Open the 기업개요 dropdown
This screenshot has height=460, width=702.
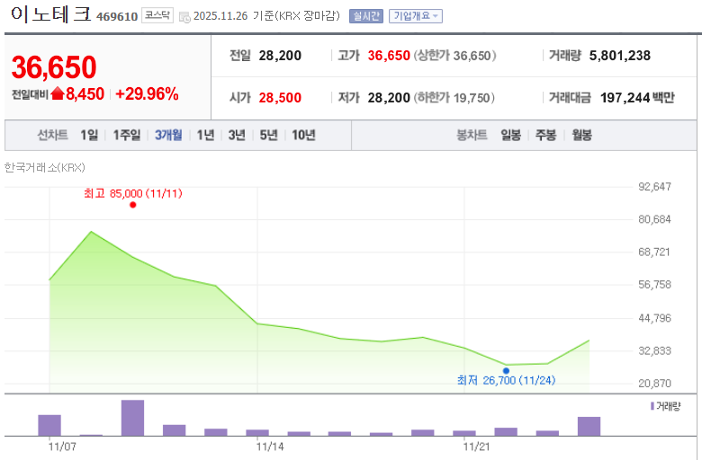(416, 16)
